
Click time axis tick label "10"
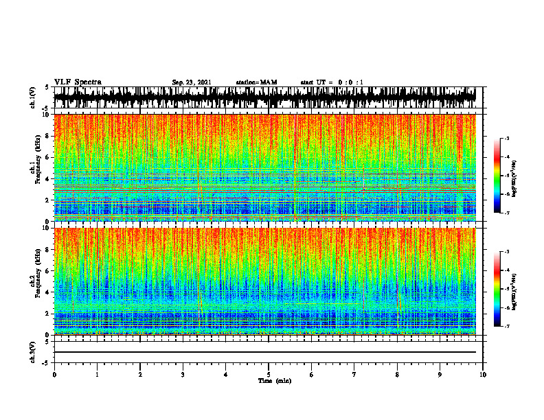[x=483, y=375]
